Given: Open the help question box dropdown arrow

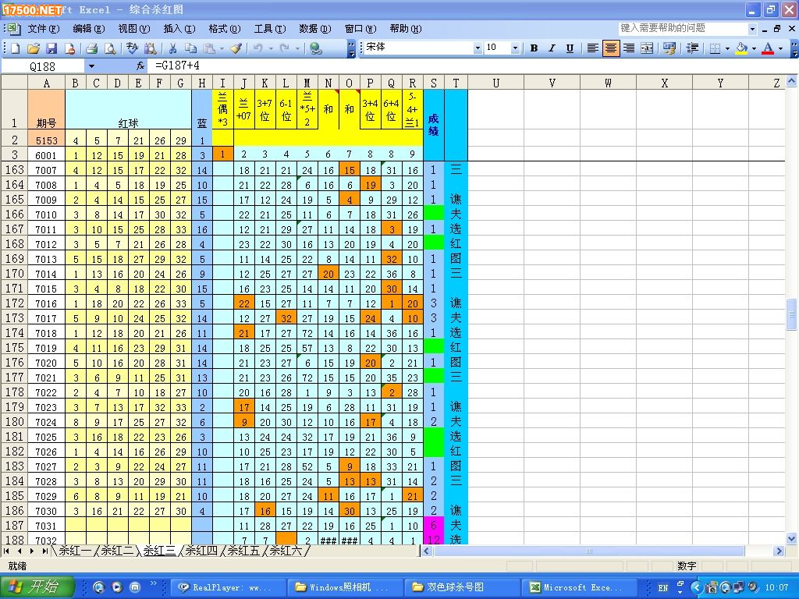Looking at the screenshot, I should tap(752, 29).
